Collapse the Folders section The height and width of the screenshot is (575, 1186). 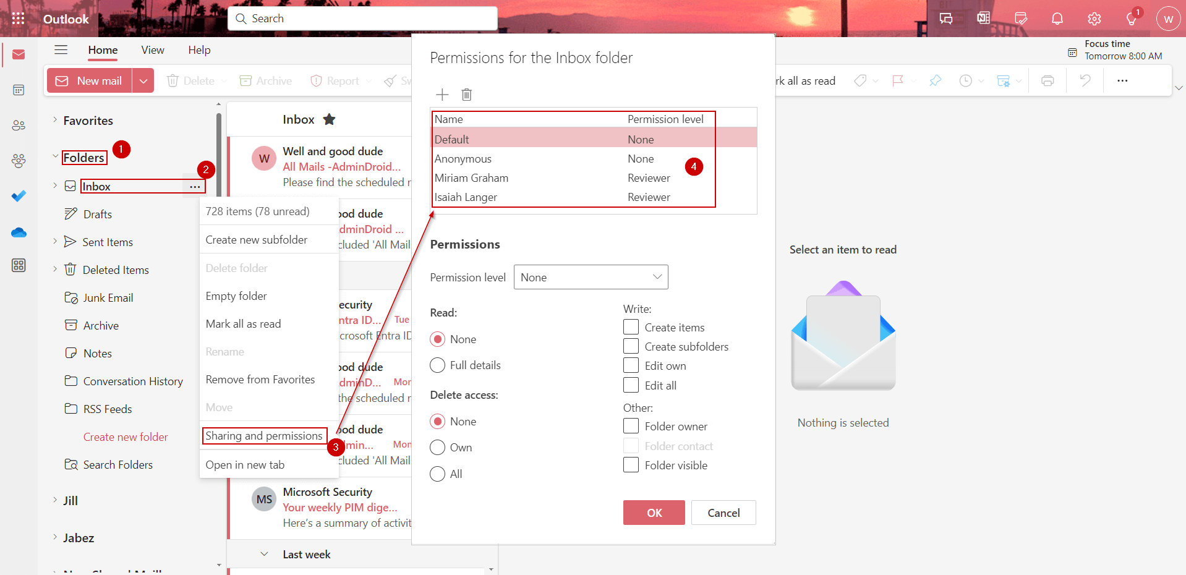point(54,157)
